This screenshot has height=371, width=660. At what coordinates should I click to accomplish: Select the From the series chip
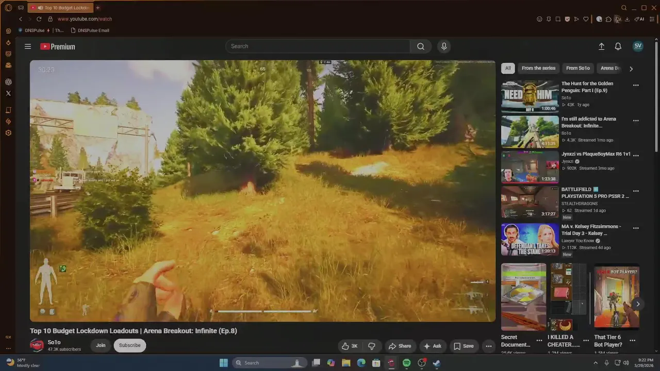tap(538, 68)
